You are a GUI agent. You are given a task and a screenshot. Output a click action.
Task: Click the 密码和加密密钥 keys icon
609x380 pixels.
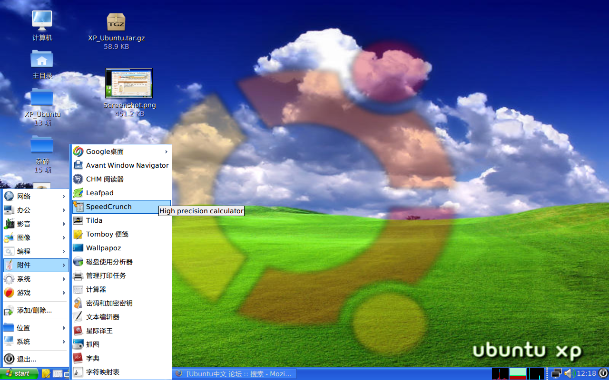78,303
